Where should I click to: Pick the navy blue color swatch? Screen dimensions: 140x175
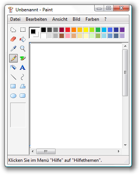click(x=116, y=30)
